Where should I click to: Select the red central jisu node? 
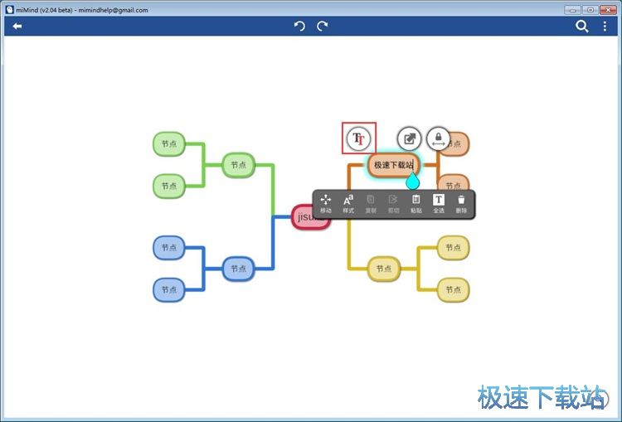[x=302, y=217]
